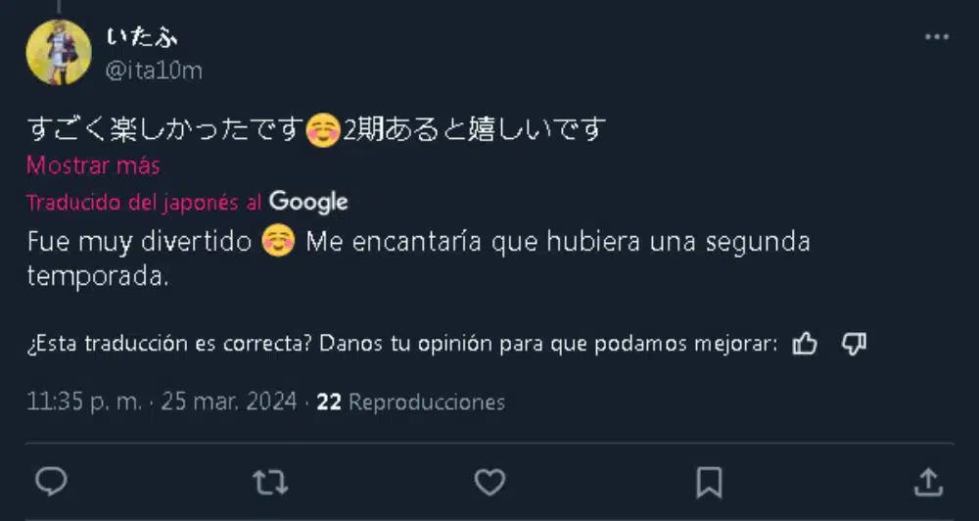Image resolution: width=979 pixels, height=521 pixels.
Task: Click the original Japanese tweet text
Action: pyautogui.click(x=313, y=129)
